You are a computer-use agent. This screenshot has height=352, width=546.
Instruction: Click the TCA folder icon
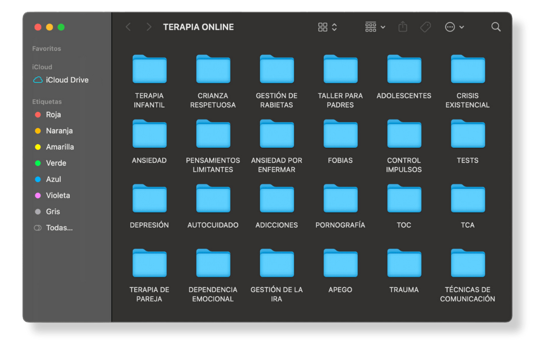coord(468,198)
